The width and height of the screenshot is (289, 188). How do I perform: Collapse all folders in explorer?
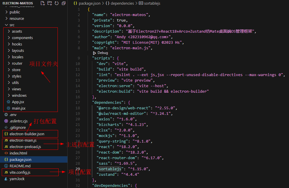coord(63,3)
